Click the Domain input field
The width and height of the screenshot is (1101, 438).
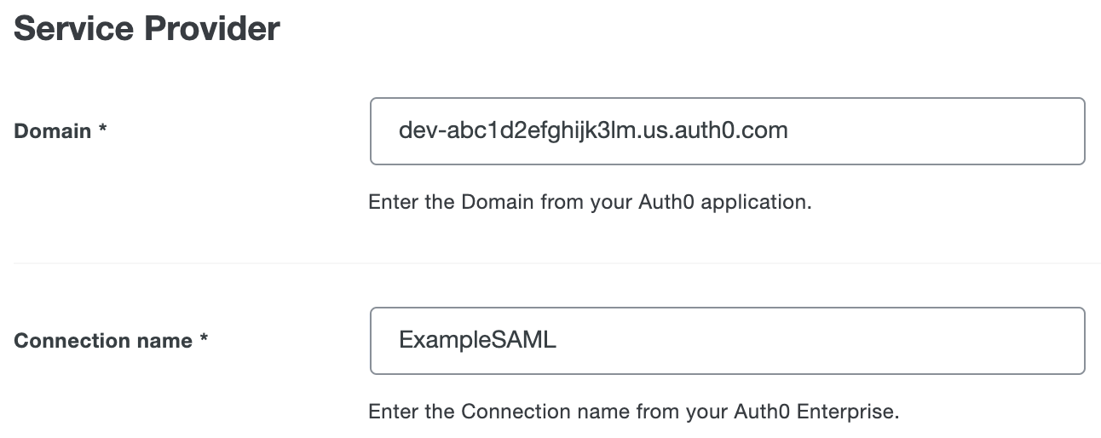click(x=727, y=131)
